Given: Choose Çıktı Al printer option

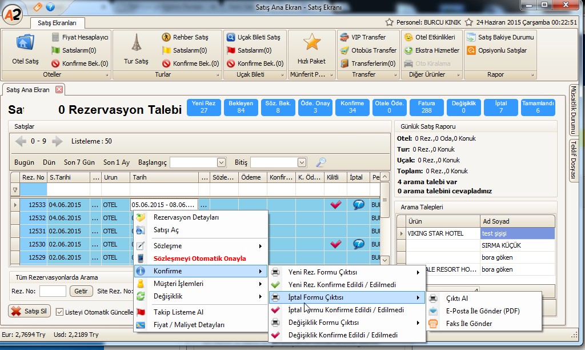Looking at the screenshot, I should (x=484, y=299).
